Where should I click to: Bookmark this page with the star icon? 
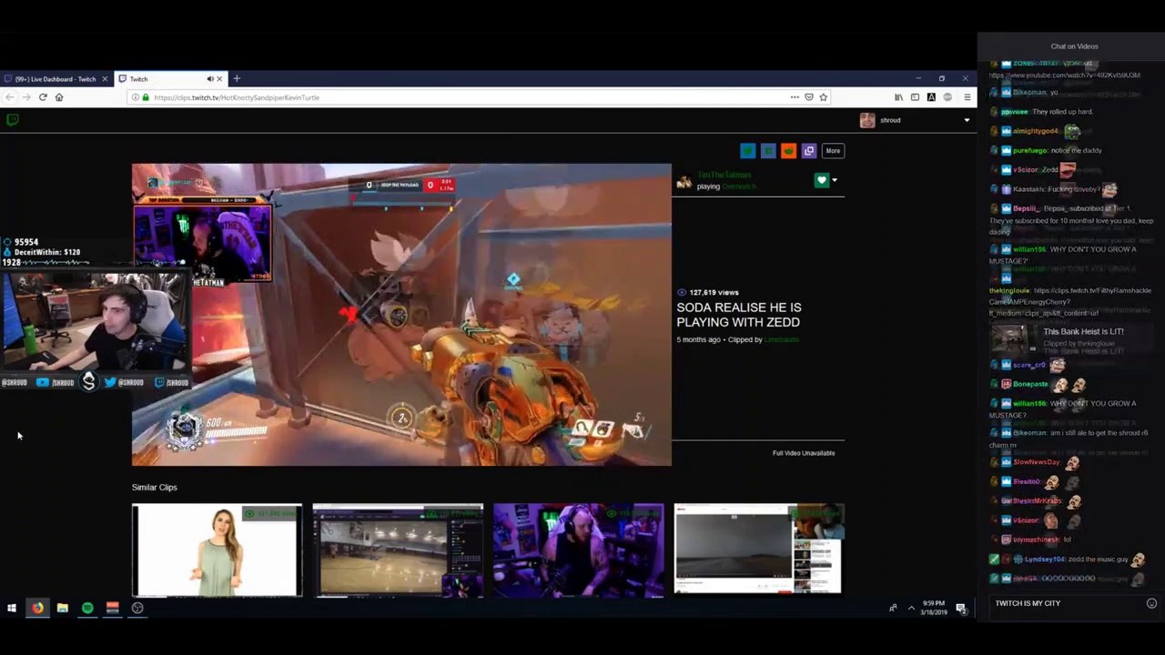click(823, 97)
